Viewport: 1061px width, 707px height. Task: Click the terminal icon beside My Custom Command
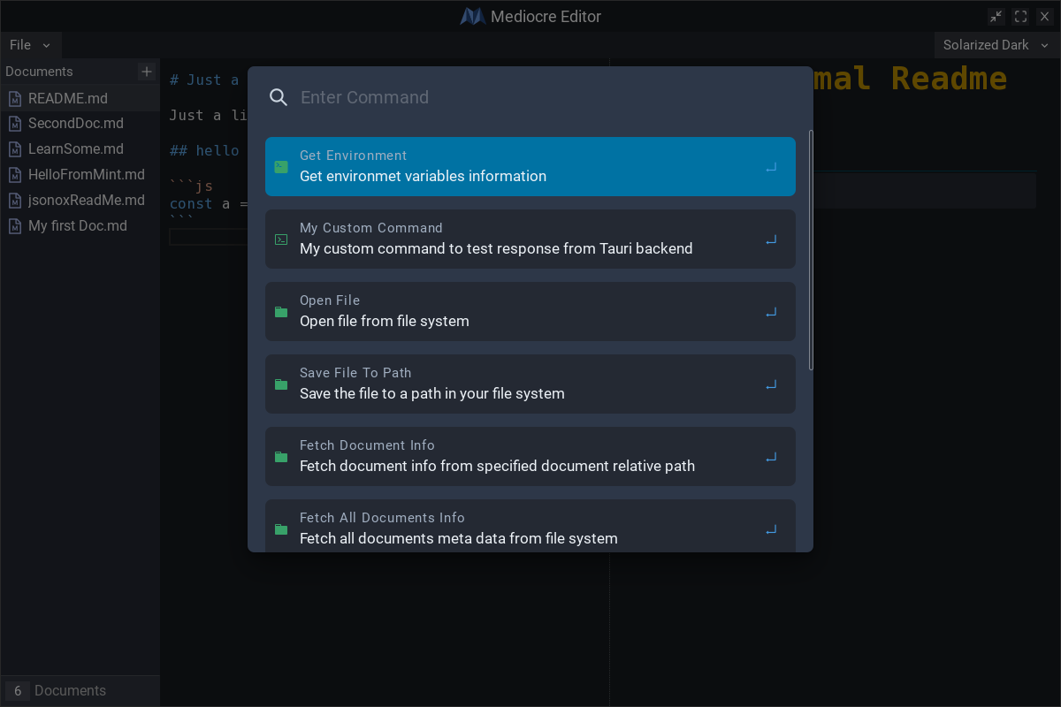pos(281,239)
